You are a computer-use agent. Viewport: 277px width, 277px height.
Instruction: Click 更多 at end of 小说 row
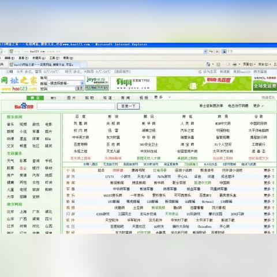click(x=269, y=170)
